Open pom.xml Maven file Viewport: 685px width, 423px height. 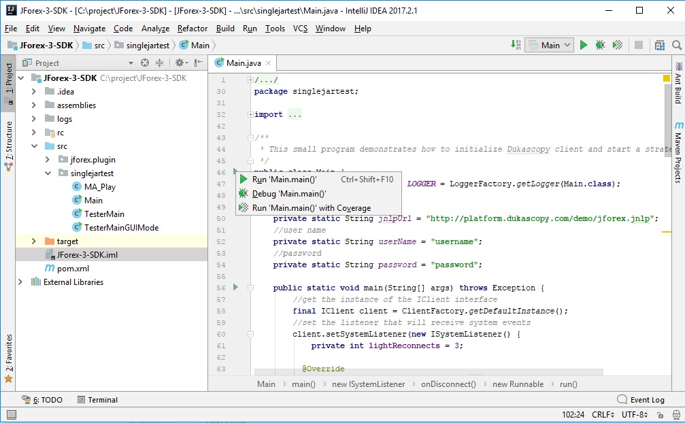[67, 269]
